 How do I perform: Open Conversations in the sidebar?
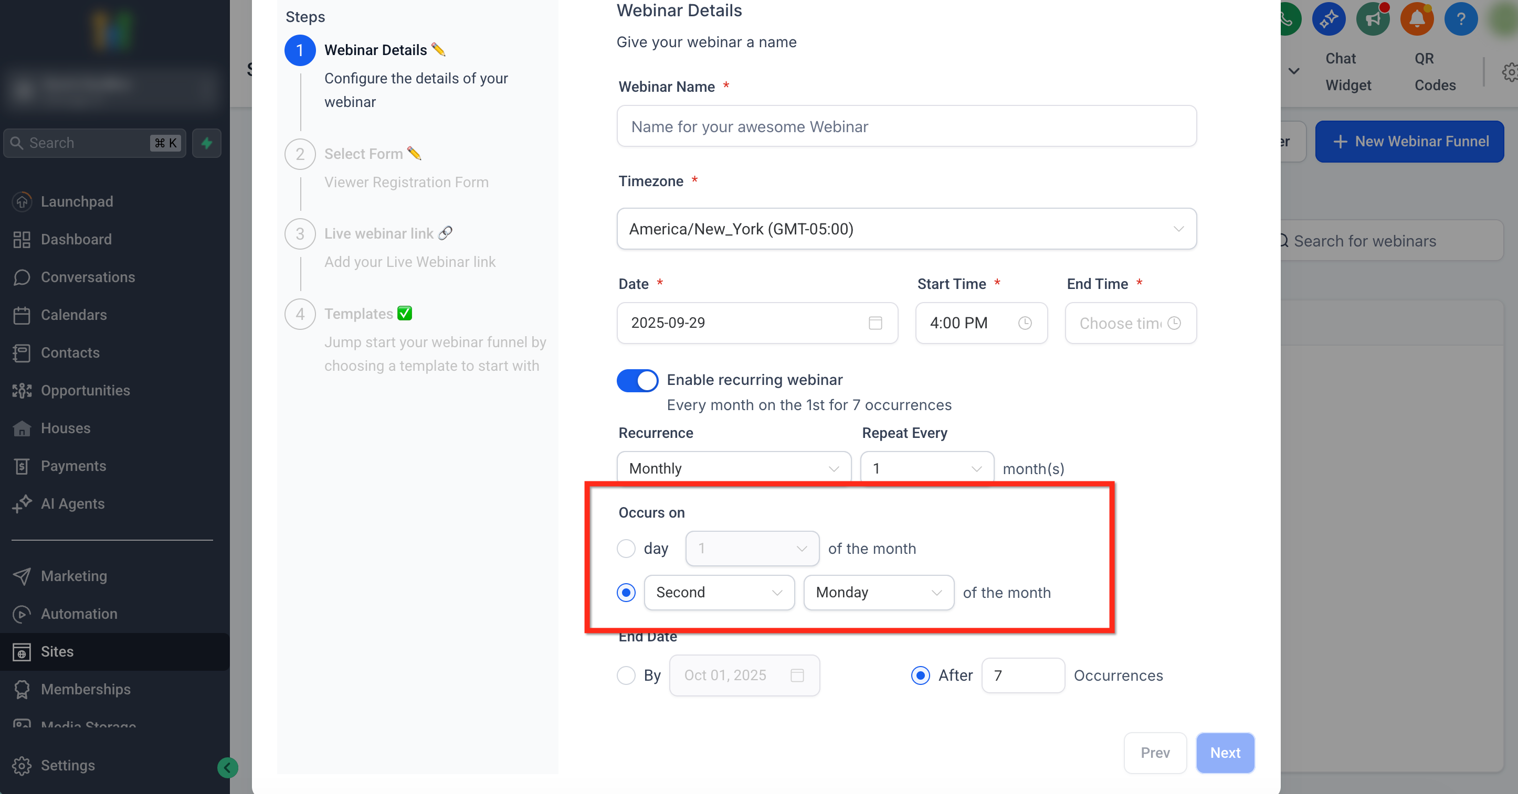[x=87, y=277]
